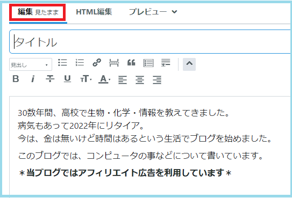Align text center
292x198 pixels.
click(x=140, y=80)
